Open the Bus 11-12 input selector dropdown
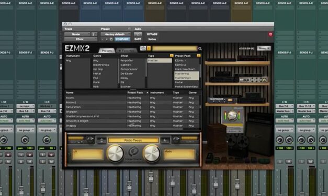The width and height of the screenshot is (328, 196). point(306,106)
